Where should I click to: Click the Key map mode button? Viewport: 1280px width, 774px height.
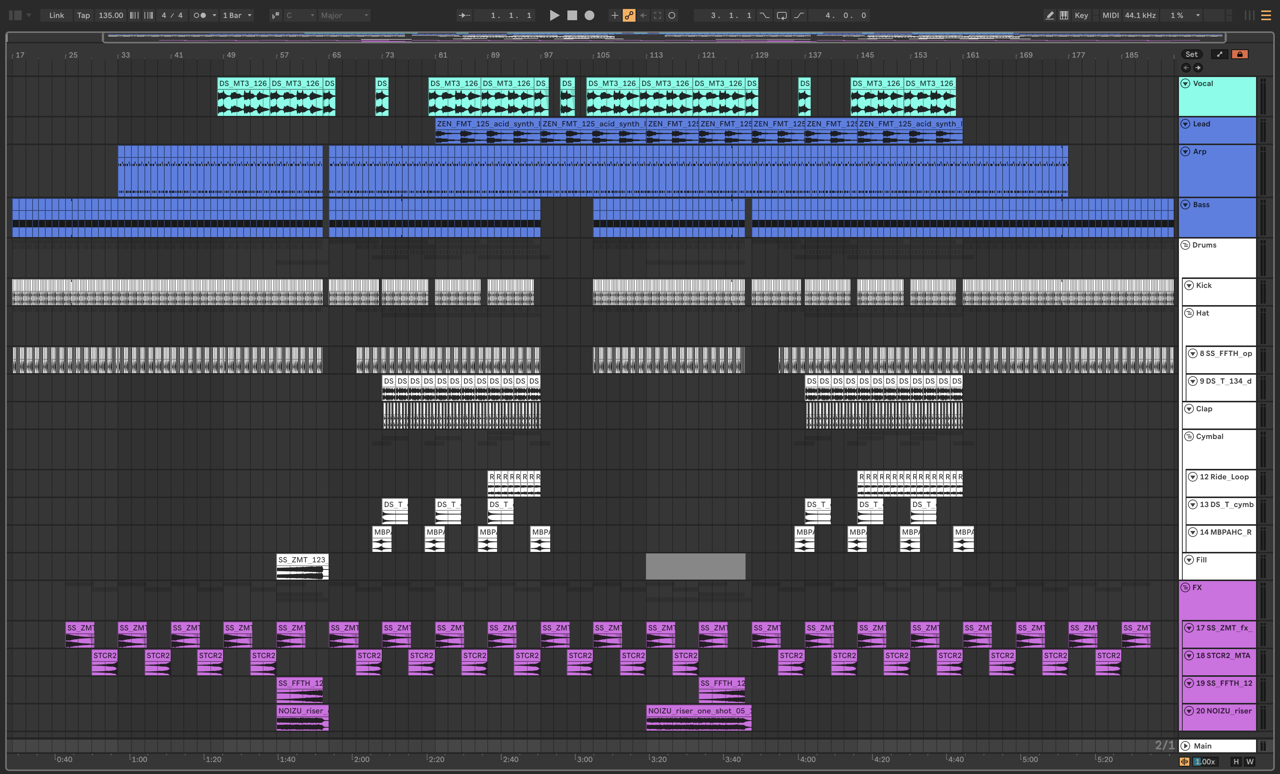(x=1081, y=16)
